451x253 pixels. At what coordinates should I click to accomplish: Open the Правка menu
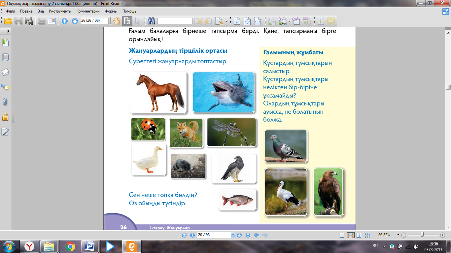pos(26,11)
